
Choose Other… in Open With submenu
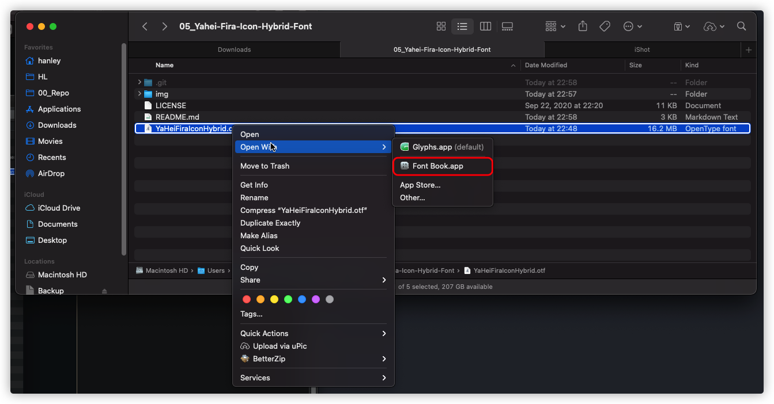(443, 197)
